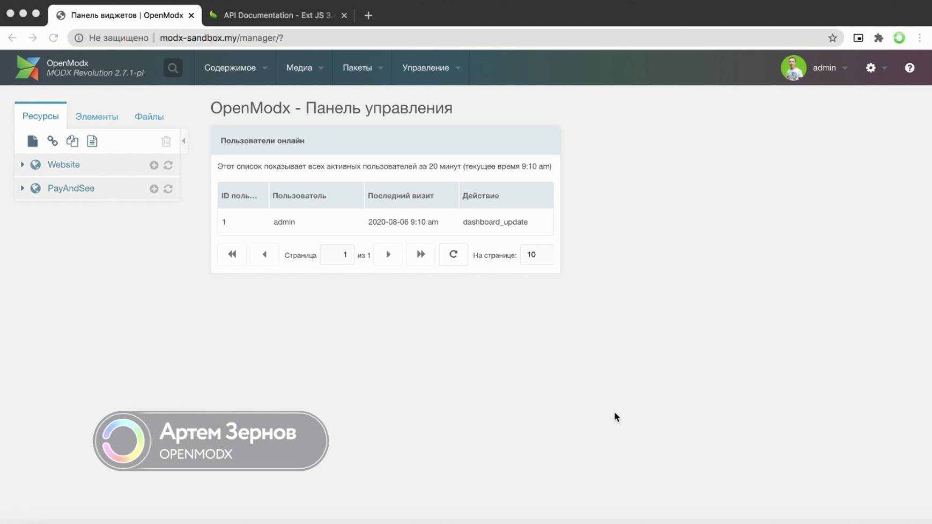932x524 pixels.
Task: Open the Содержимое dropdown menu
Action: (x=235, y=68)
